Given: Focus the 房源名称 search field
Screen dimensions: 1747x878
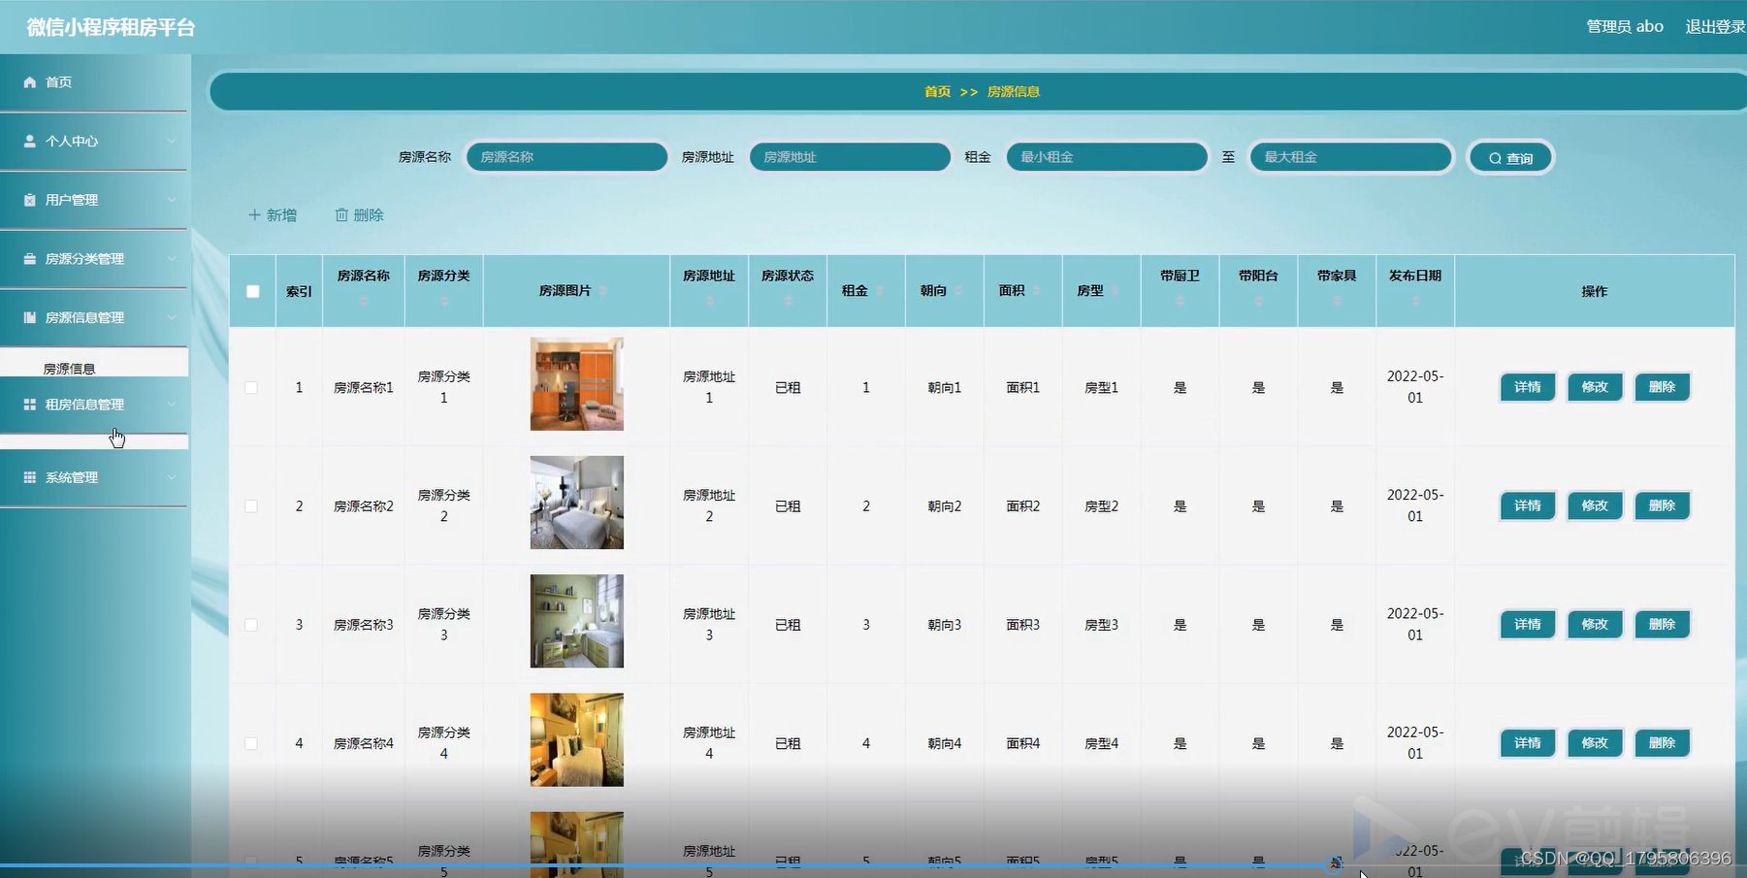Looking at the screenshot, I should tap(566, 157).
